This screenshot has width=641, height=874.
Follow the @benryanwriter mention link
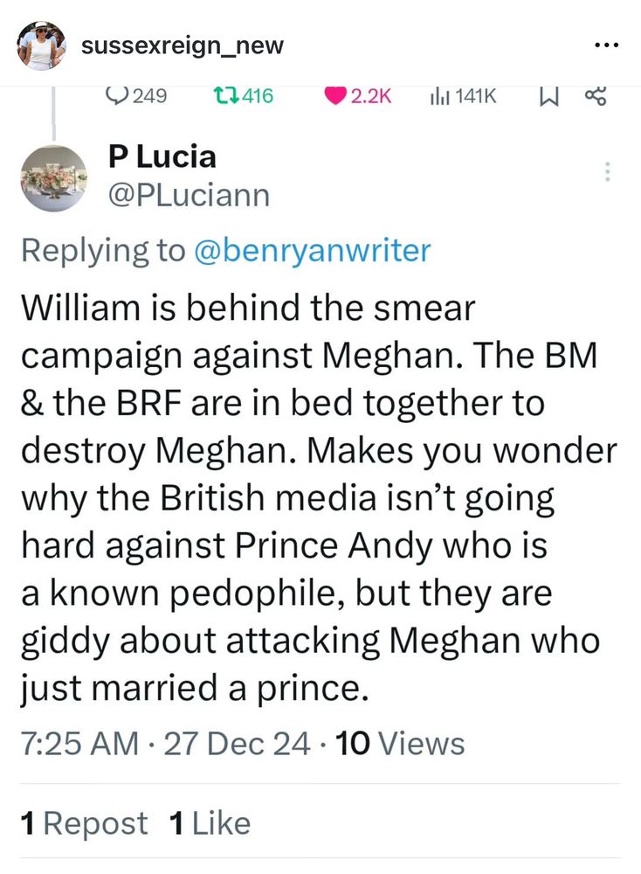pyautogui.click(x=311, y=251)
